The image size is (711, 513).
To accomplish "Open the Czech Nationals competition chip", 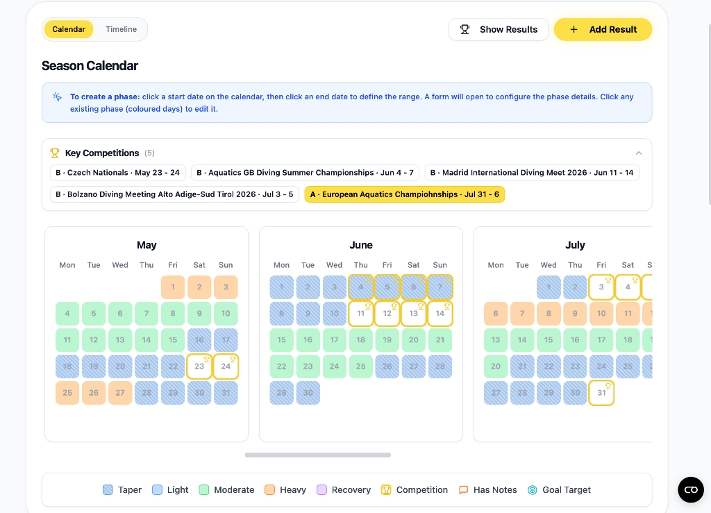I will (118, 173).
